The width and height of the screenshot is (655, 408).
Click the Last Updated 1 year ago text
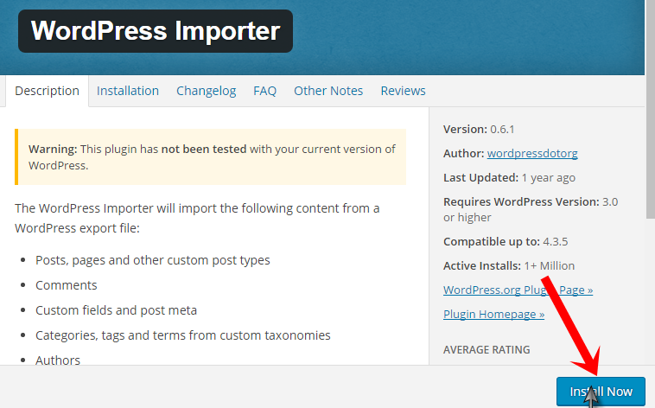click(509, 178)
